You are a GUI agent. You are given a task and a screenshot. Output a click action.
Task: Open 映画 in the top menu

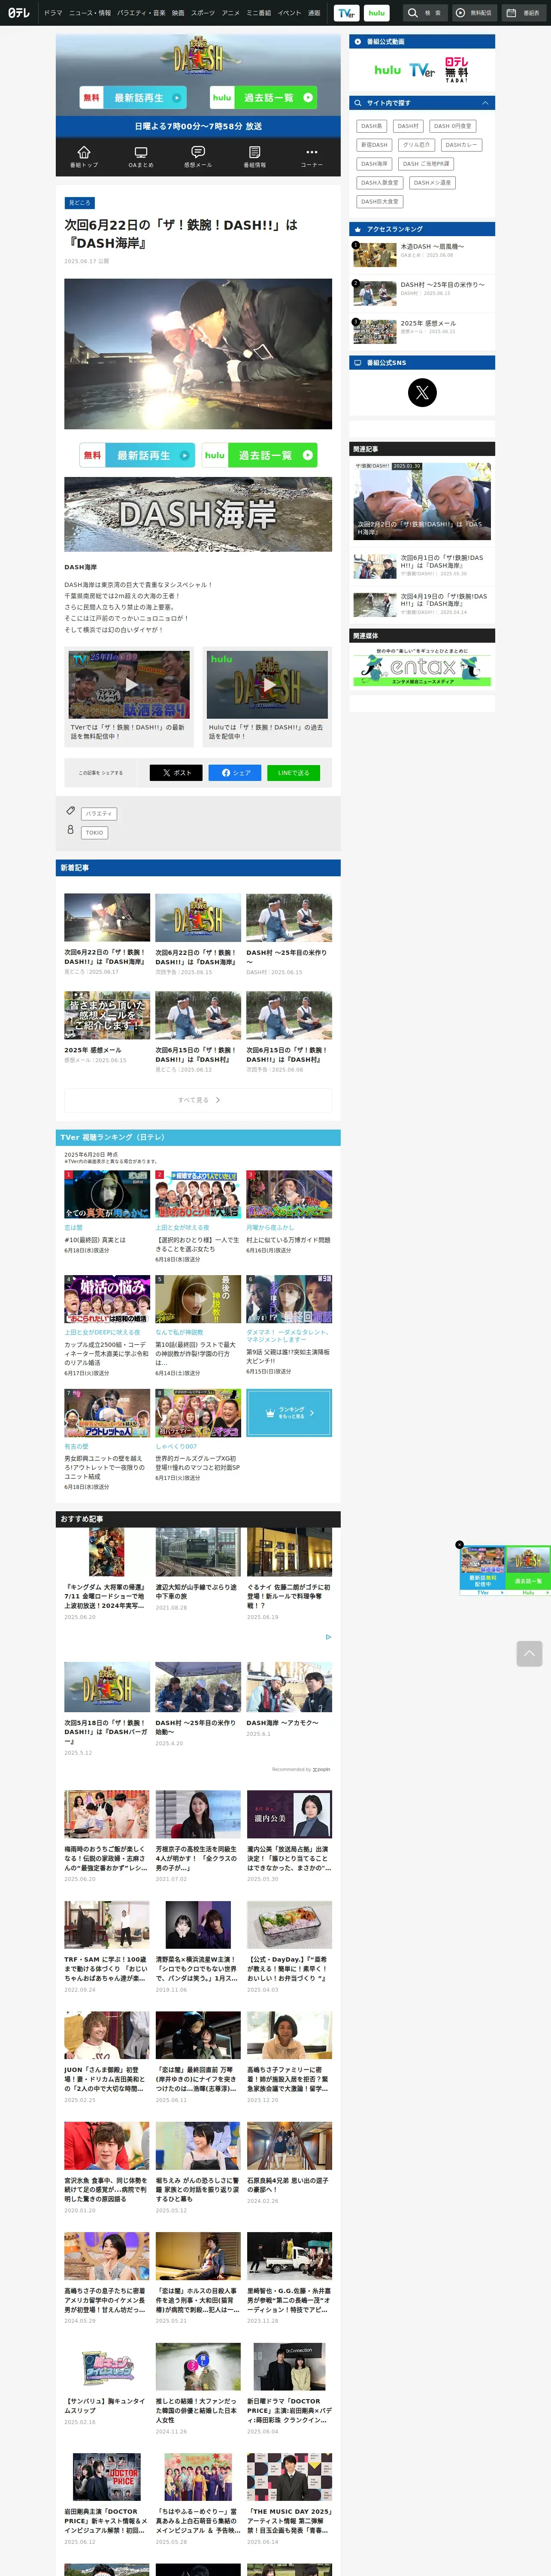pyautogui.click(x=178, y=13)
